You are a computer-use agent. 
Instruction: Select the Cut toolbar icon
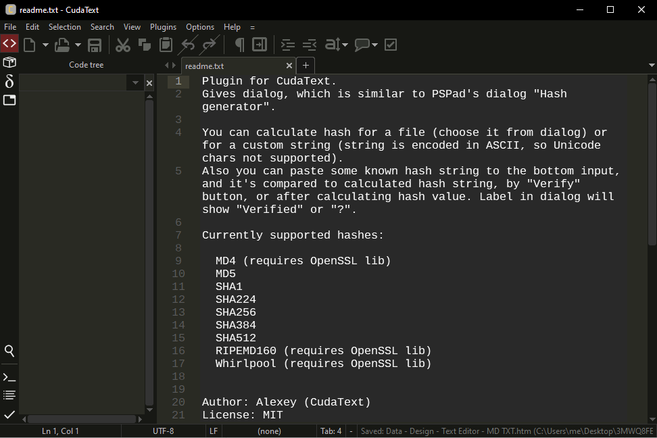point(123,44)
